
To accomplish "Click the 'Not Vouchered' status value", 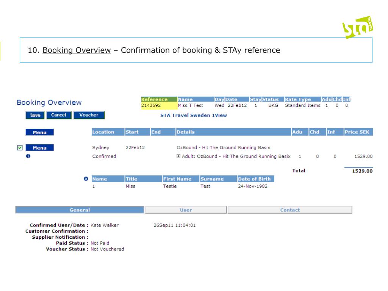I will 107,249.
